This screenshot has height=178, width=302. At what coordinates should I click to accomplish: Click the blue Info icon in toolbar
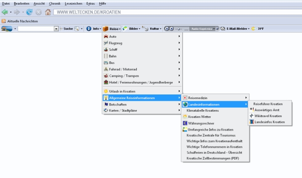click(x=89, y=29)
